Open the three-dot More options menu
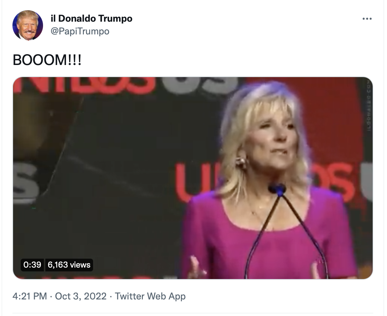This screenshot has height=316, width=387. point(367,19)
